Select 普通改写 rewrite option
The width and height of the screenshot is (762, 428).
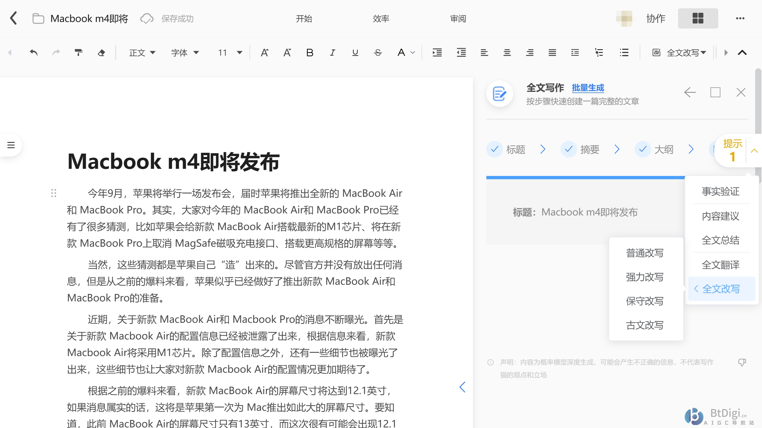click(645, 253)
